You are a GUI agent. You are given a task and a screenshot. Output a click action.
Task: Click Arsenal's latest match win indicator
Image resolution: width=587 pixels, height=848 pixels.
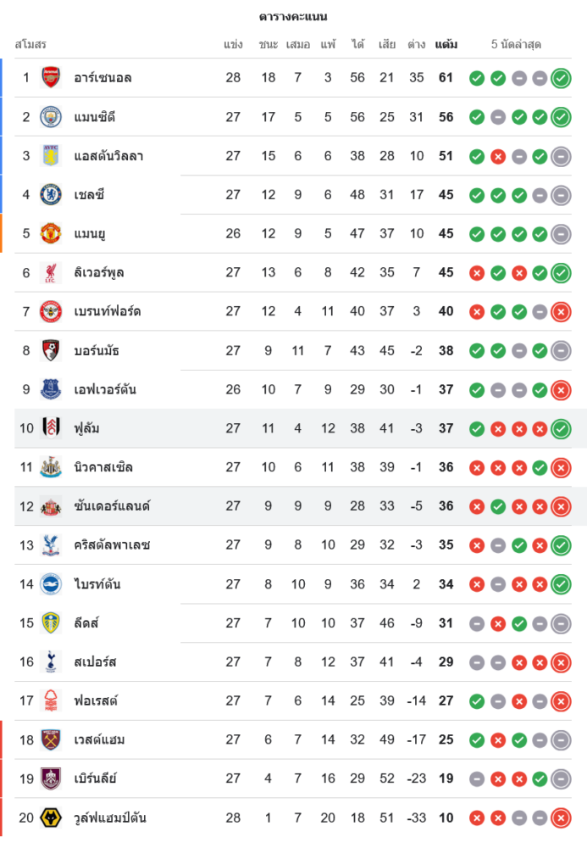tap(560, 78)
